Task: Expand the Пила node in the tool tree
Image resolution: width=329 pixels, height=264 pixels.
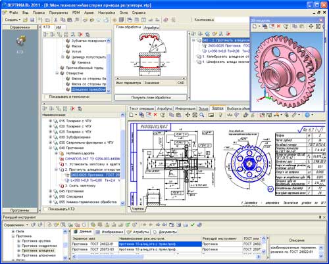Action: point(13,231)
